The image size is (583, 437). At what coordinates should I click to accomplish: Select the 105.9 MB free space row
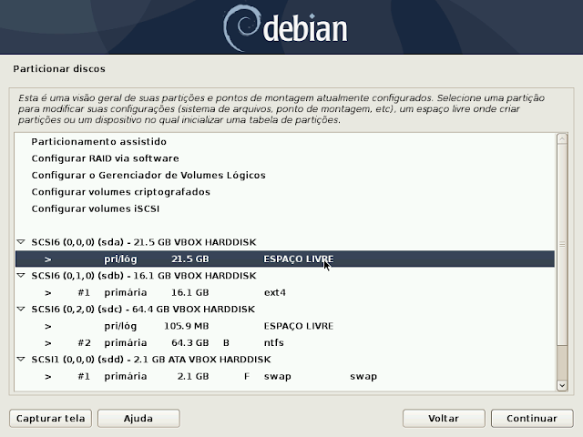pos(285,326)
